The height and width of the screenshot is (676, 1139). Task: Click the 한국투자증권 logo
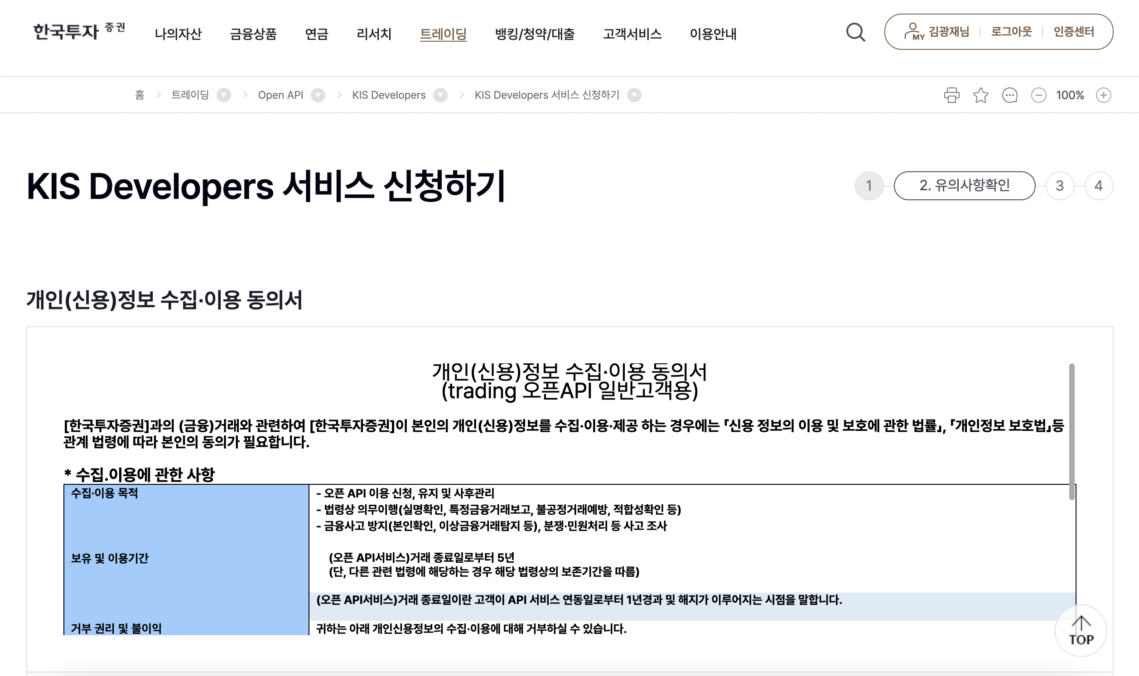coord(79,31)
